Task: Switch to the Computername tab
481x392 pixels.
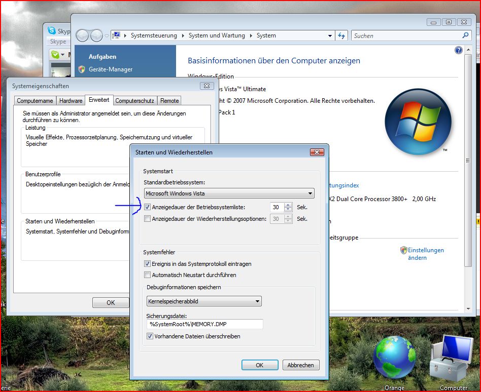Action: 35,101
